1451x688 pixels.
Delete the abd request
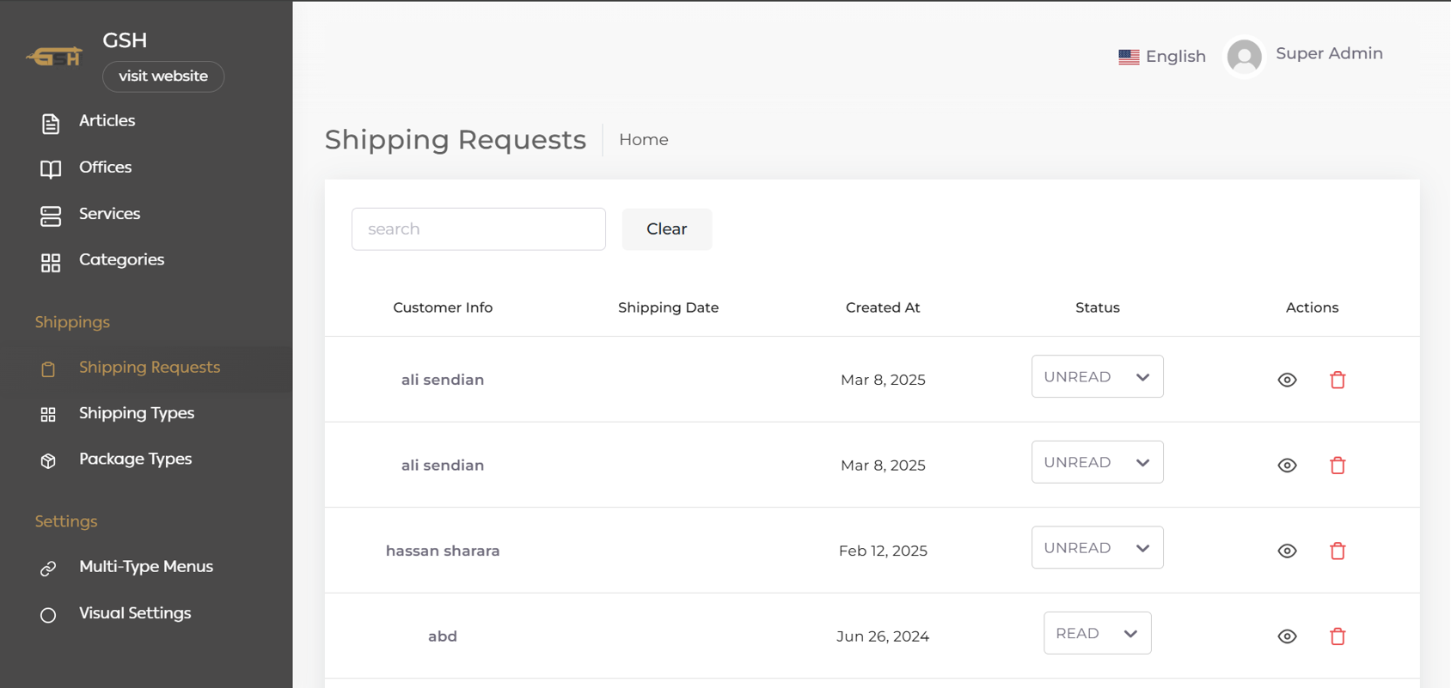(x=1338, y=636)
